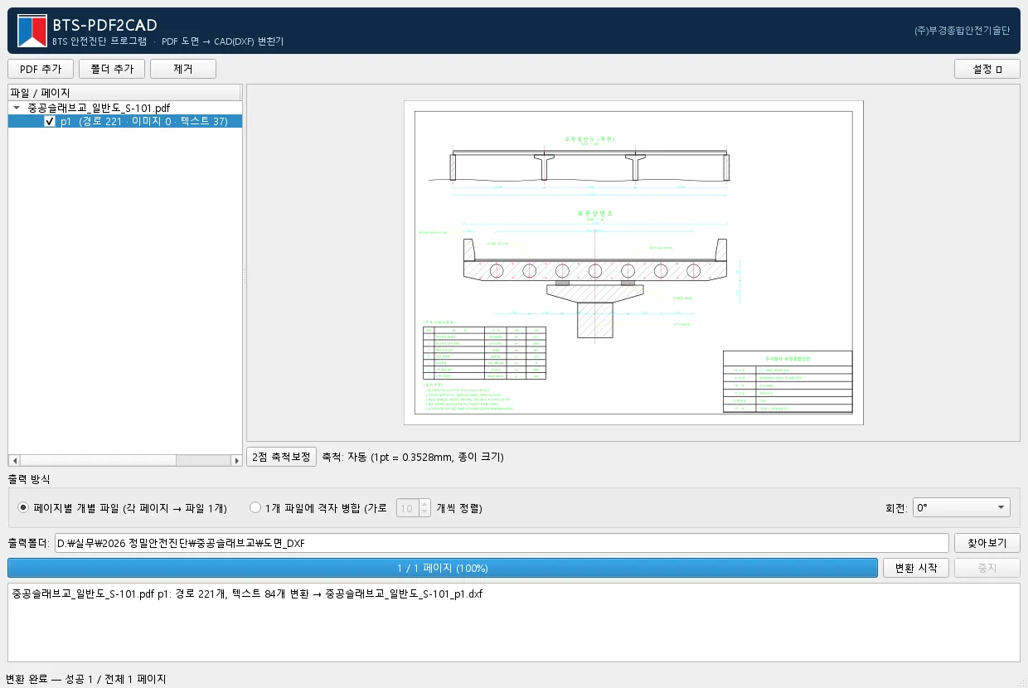Image resolution: width=1028 pixels, height=688 pixels.
Task: Collapse the 중공슬래브교_일반도_S-101.pdf tree node arrow
Action: (x=17, y=108)
